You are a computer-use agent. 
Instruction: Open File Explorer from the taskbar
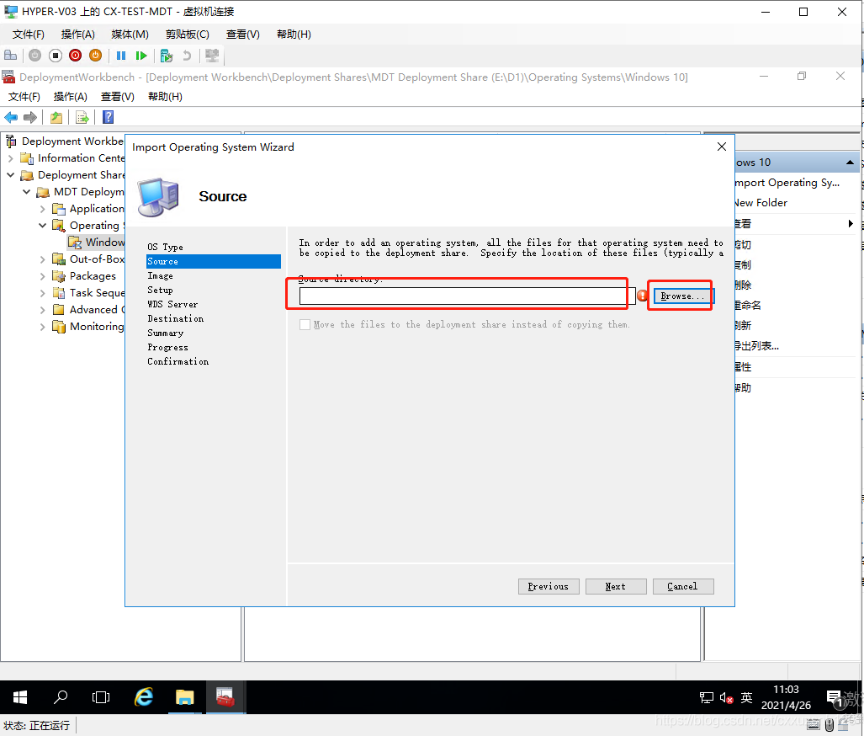pos(184,697)
